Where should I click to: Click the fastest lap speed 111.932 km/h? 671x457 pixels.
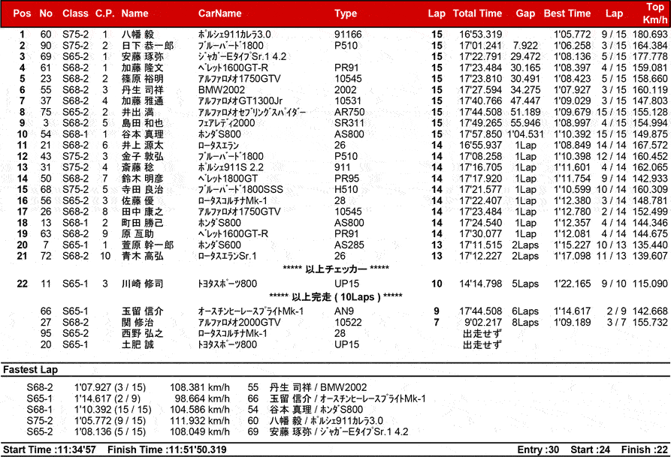200,421
